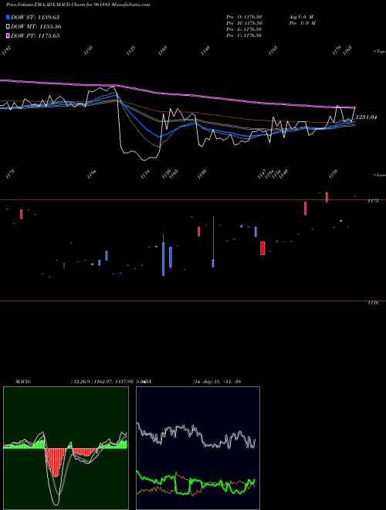The width and height of the screenshot is (386, 510).
Task: Click the 1114 lows value label
Action: click(x=145, y=174)
